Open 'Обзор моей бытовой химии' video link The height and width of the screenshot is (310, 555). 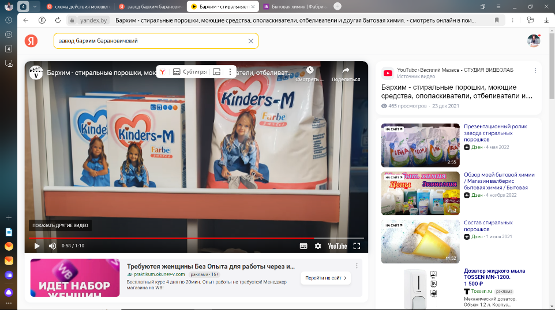click(499, 181)
